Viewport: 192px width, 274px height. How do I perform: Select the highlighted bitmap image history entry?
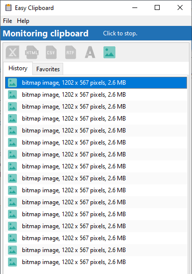pos(96,83)
